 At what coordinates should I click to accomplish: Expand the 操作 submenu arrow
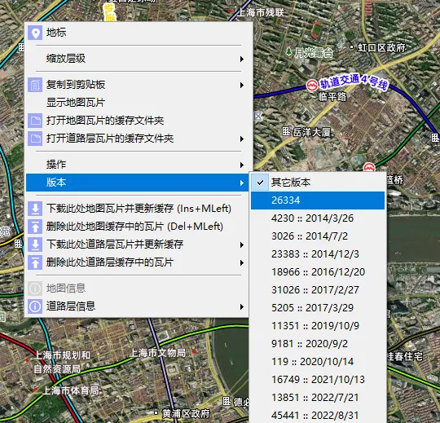coord(242,165)
